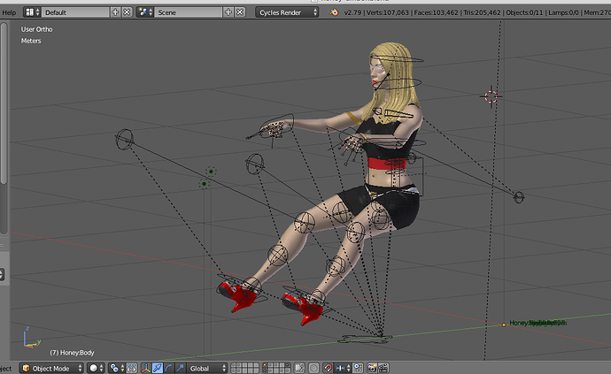Click the Blender logo icon
This screenshot has height=374, width=611.
pos(334,12)
